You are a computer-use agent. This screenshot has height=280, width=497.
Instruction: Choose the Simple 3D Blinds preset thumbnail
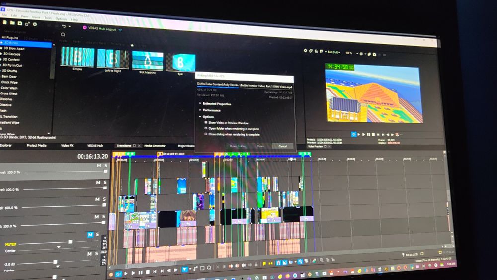click(78, 57)
